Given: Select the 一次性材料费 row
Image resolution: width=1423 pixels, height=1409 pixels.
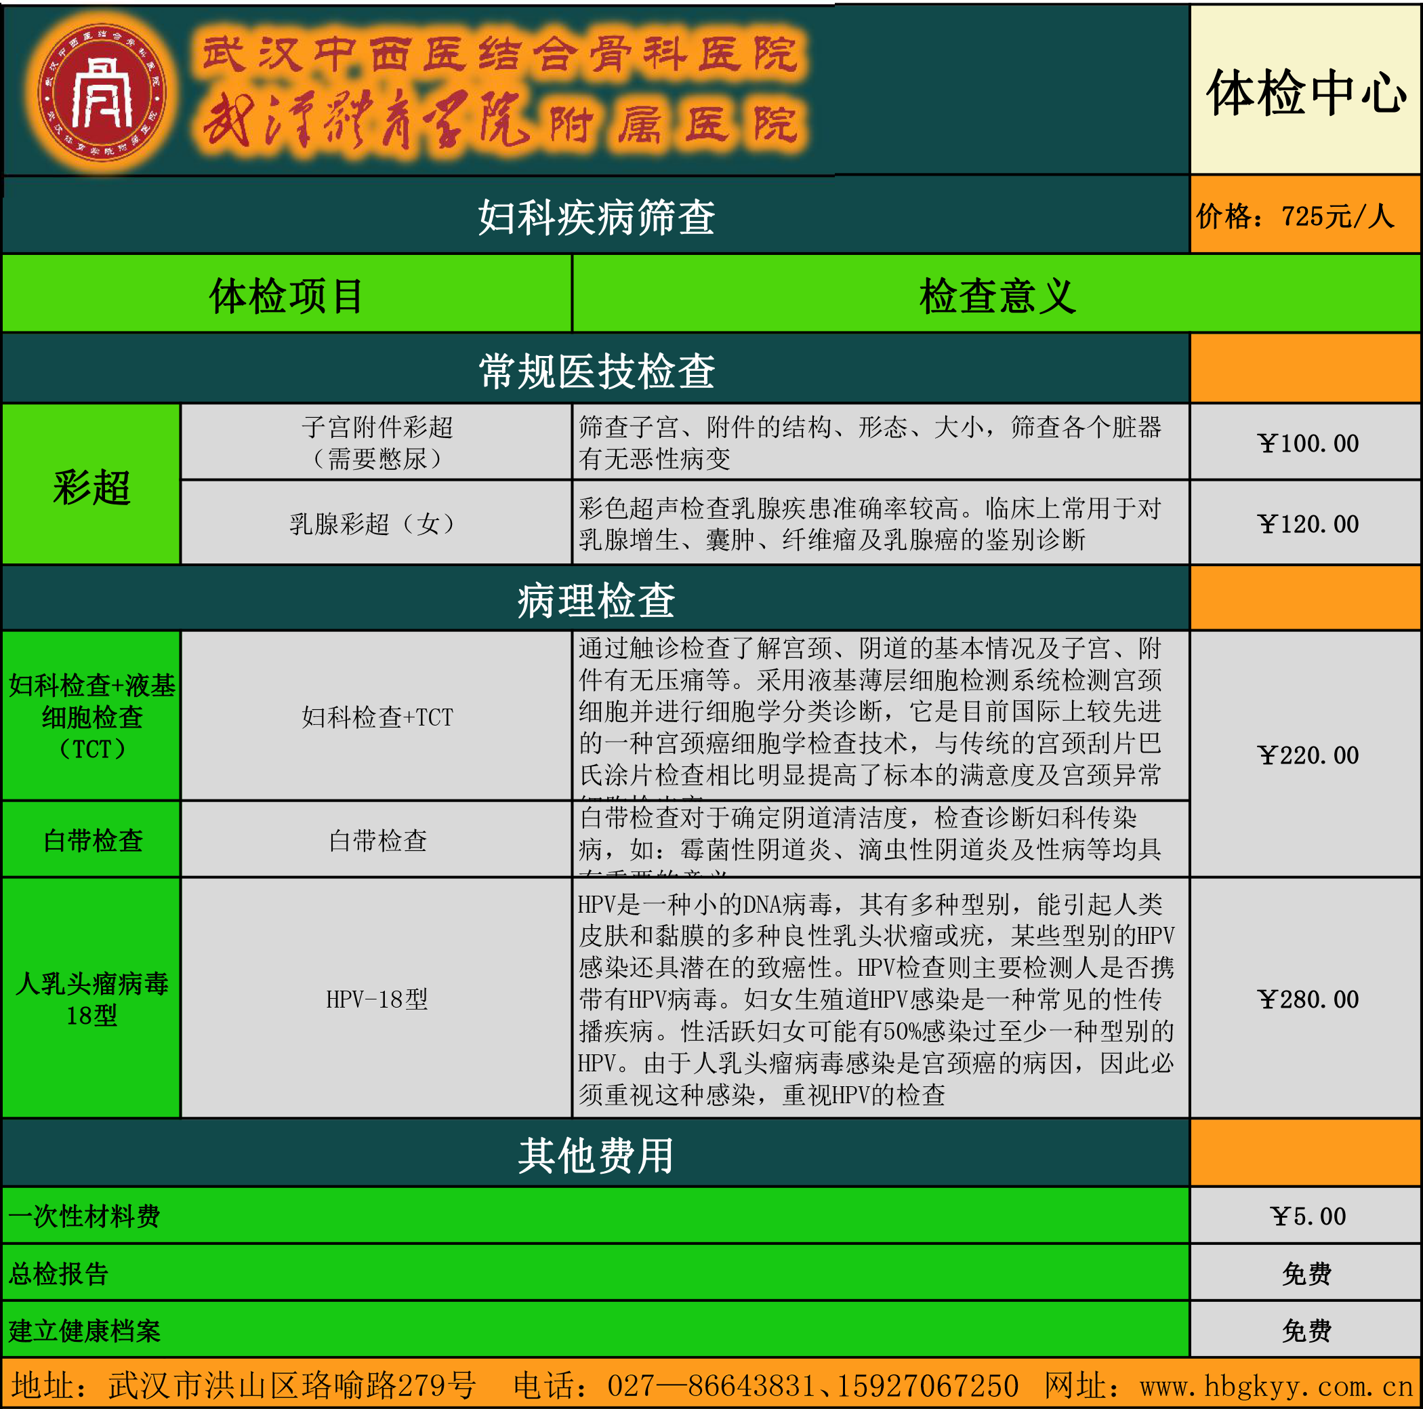Looking at the screenshot, I should coord(596,1215).
